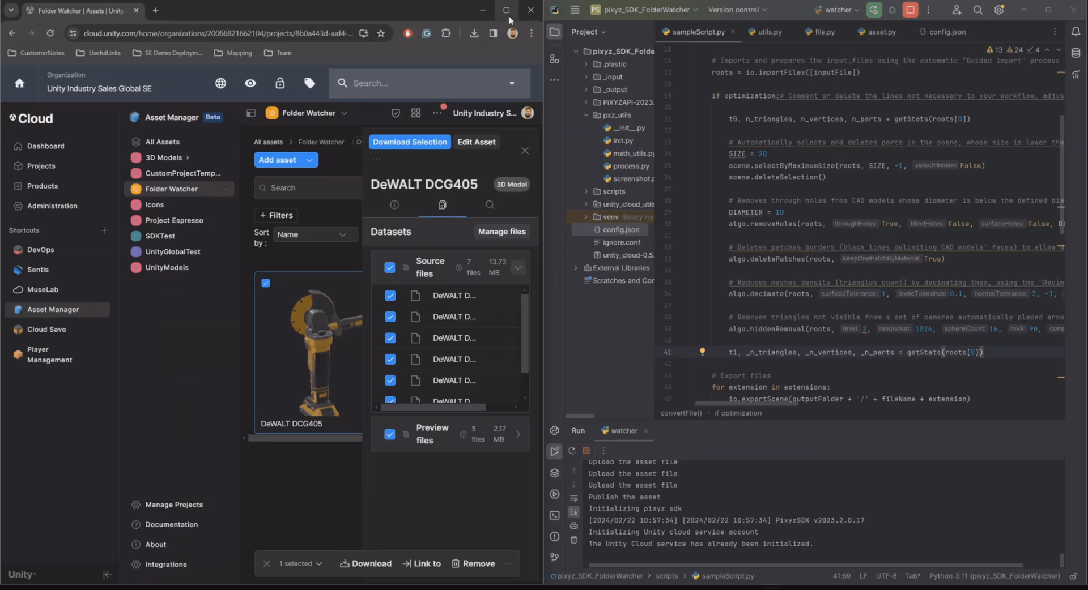Uncheck the first DeWALT D... source file
This screenshot has width=1088, height=590.
coord(390,296)
